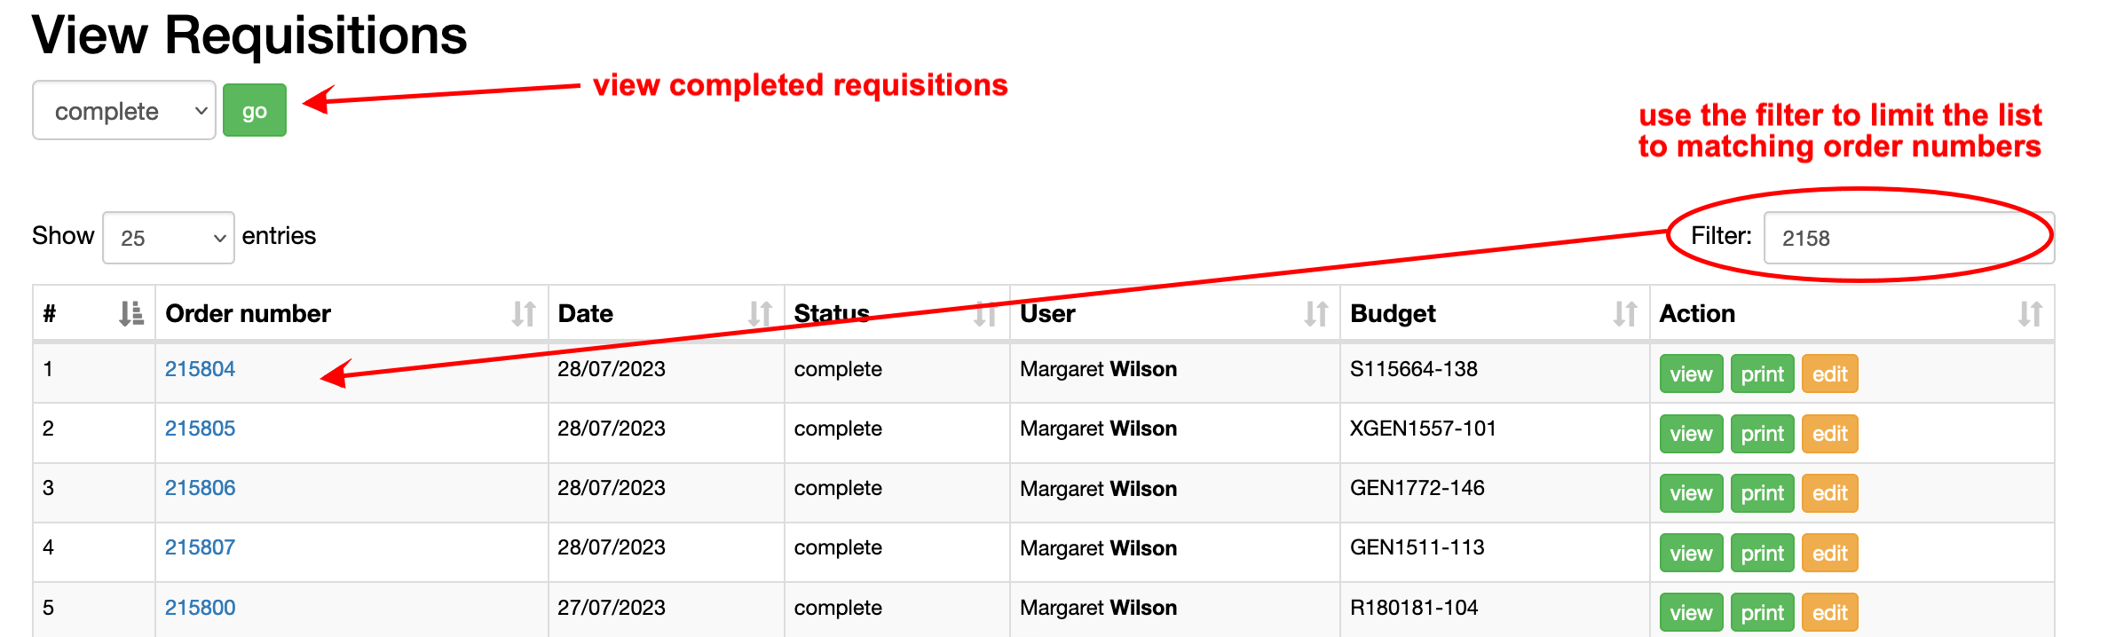View requisition 215804
The image size is (2116, 637).
coord(1691,374)
